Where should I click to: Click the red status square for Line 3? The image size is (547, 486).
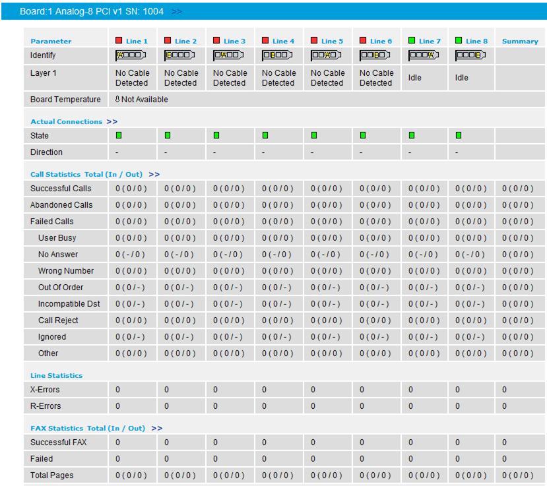216,41
